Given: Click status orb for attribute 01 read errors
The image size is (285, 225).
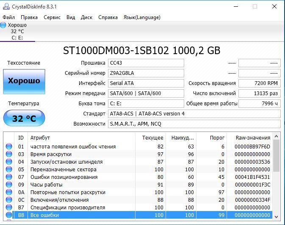Looking at the screenshot, I should 9,147.
